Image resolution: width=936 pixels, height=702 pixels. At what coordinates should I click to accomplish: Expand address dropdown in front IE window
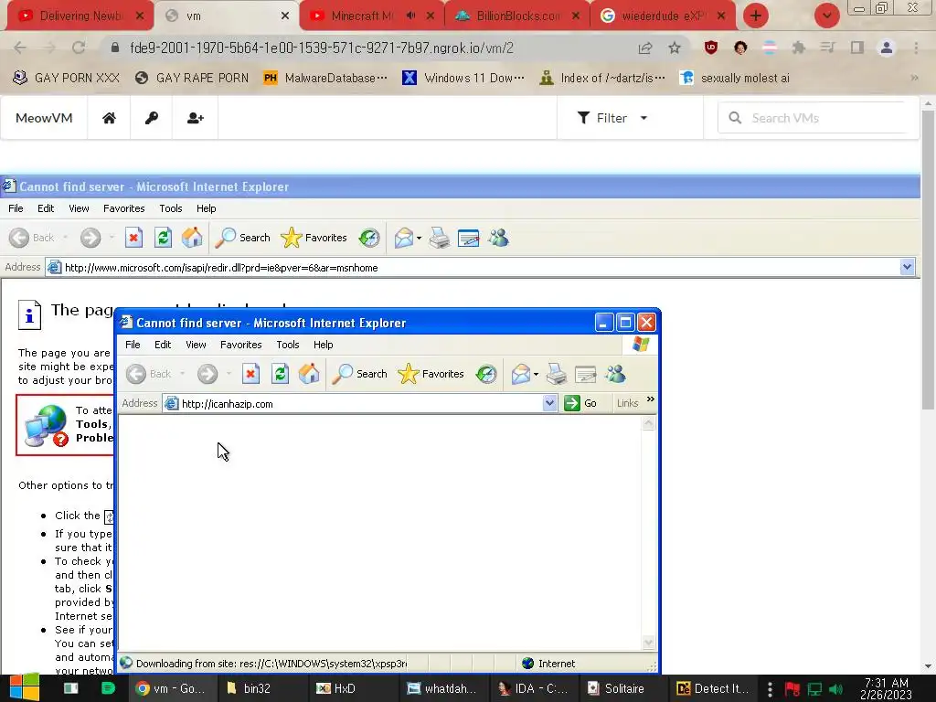click(549, 403)
